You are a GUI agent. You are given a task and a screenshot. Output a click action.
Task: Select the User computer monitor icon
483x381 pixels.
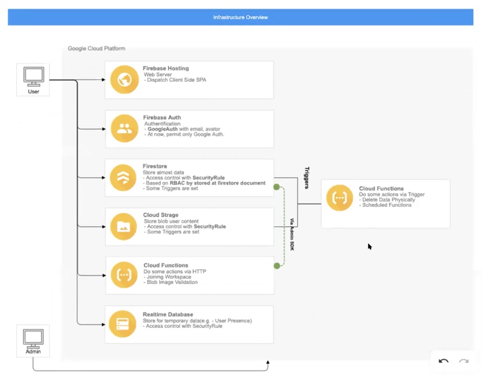tap(34, 77)
